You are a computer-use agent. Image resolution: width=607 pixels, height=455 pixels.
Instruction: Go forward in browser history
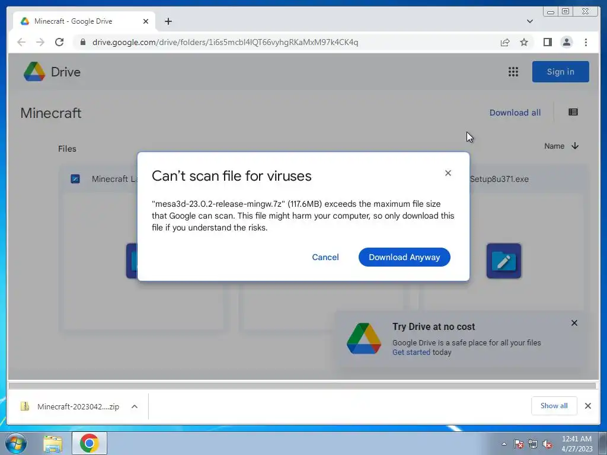coord(40,42)
